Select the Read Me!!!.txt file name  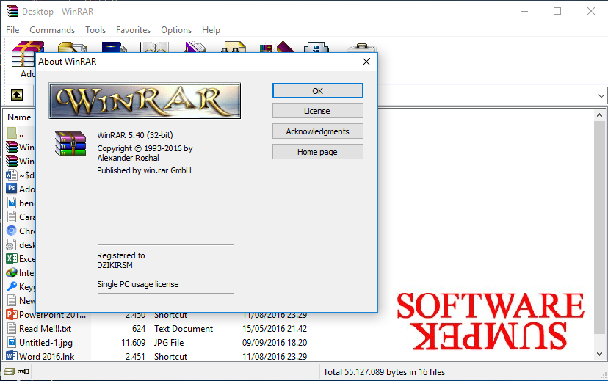pyautogui.click(x=45, y=329)
